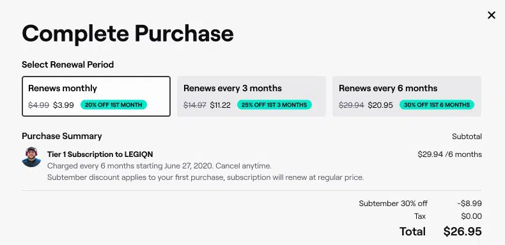Click the $11.22 three-month price

tap(221, 105)
